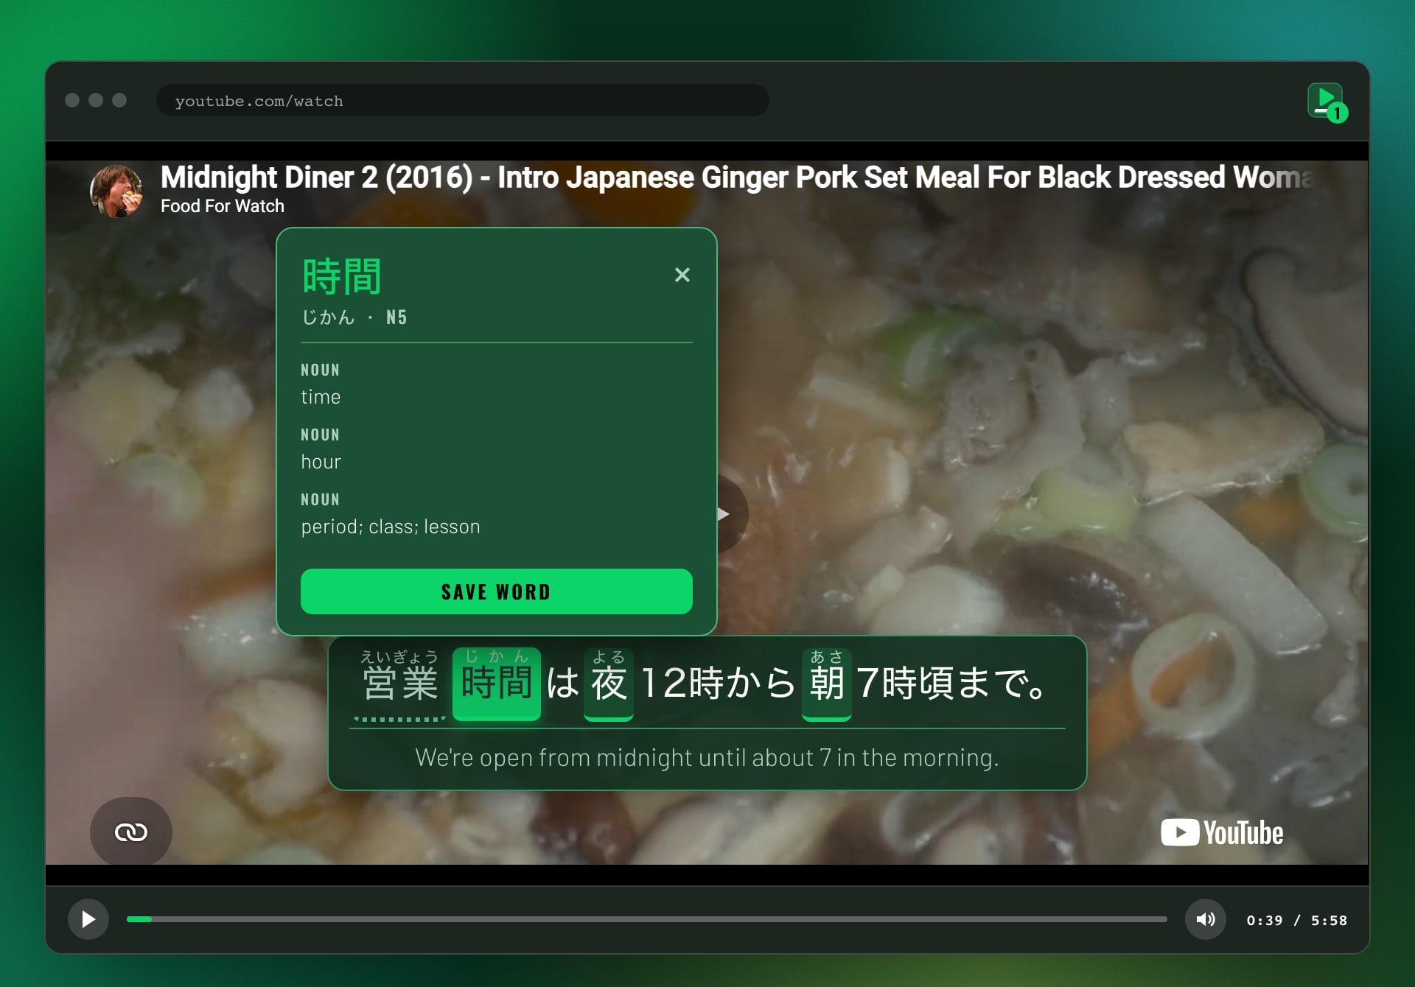This screenshot has height=987, width=1415.
Task: Copy the link with the chain icon
Action: 131,832
